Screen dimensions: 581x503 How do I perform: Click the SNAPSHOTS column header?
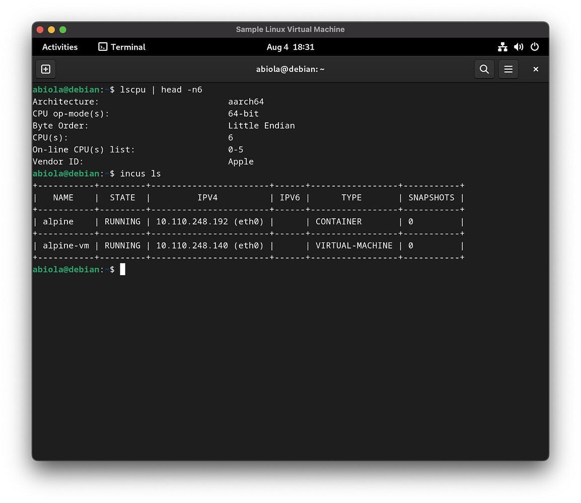(x=431, y=198)
